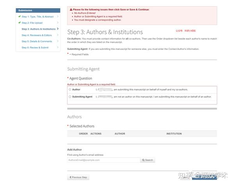Viewport: 234px width, 185px height.
Task: Click the Submission panel header
Action: 38,11
